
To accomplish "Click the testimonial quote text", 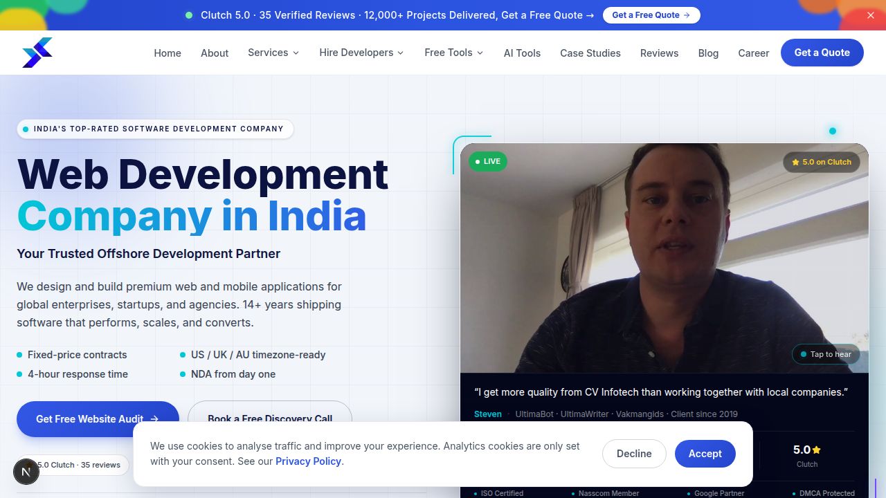I will [x=661, y=392].
